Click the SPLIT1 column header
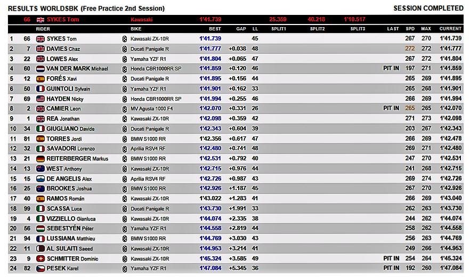The height and width of the screenshot is (277, 470). [279, 29]
